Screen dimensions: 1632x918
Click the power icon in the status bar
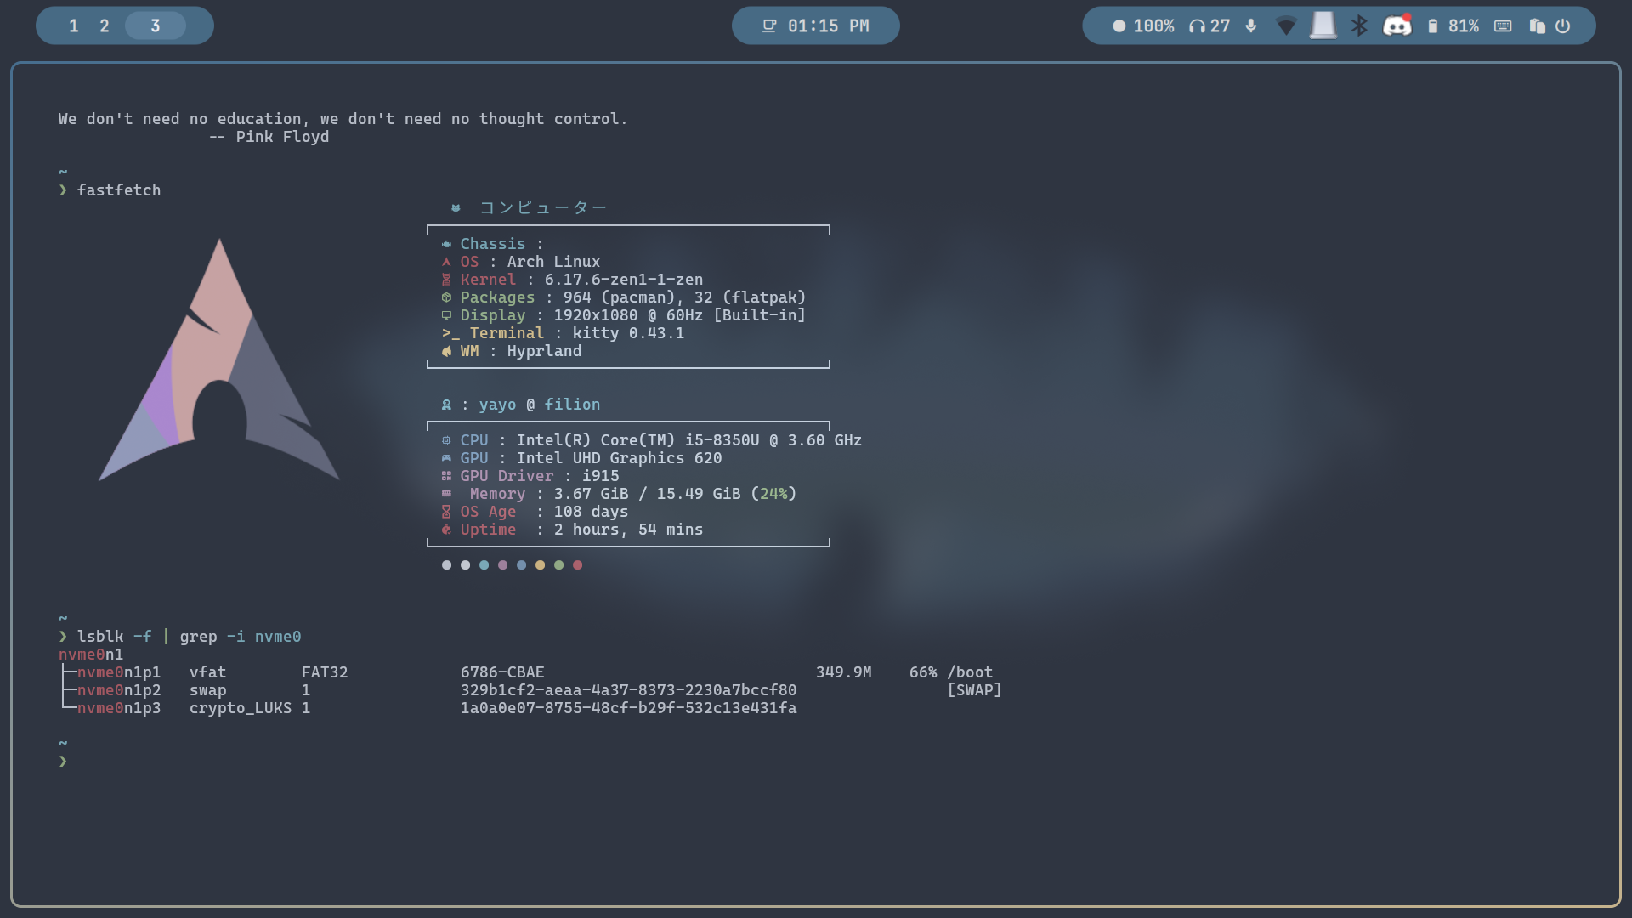point(1562,26)
